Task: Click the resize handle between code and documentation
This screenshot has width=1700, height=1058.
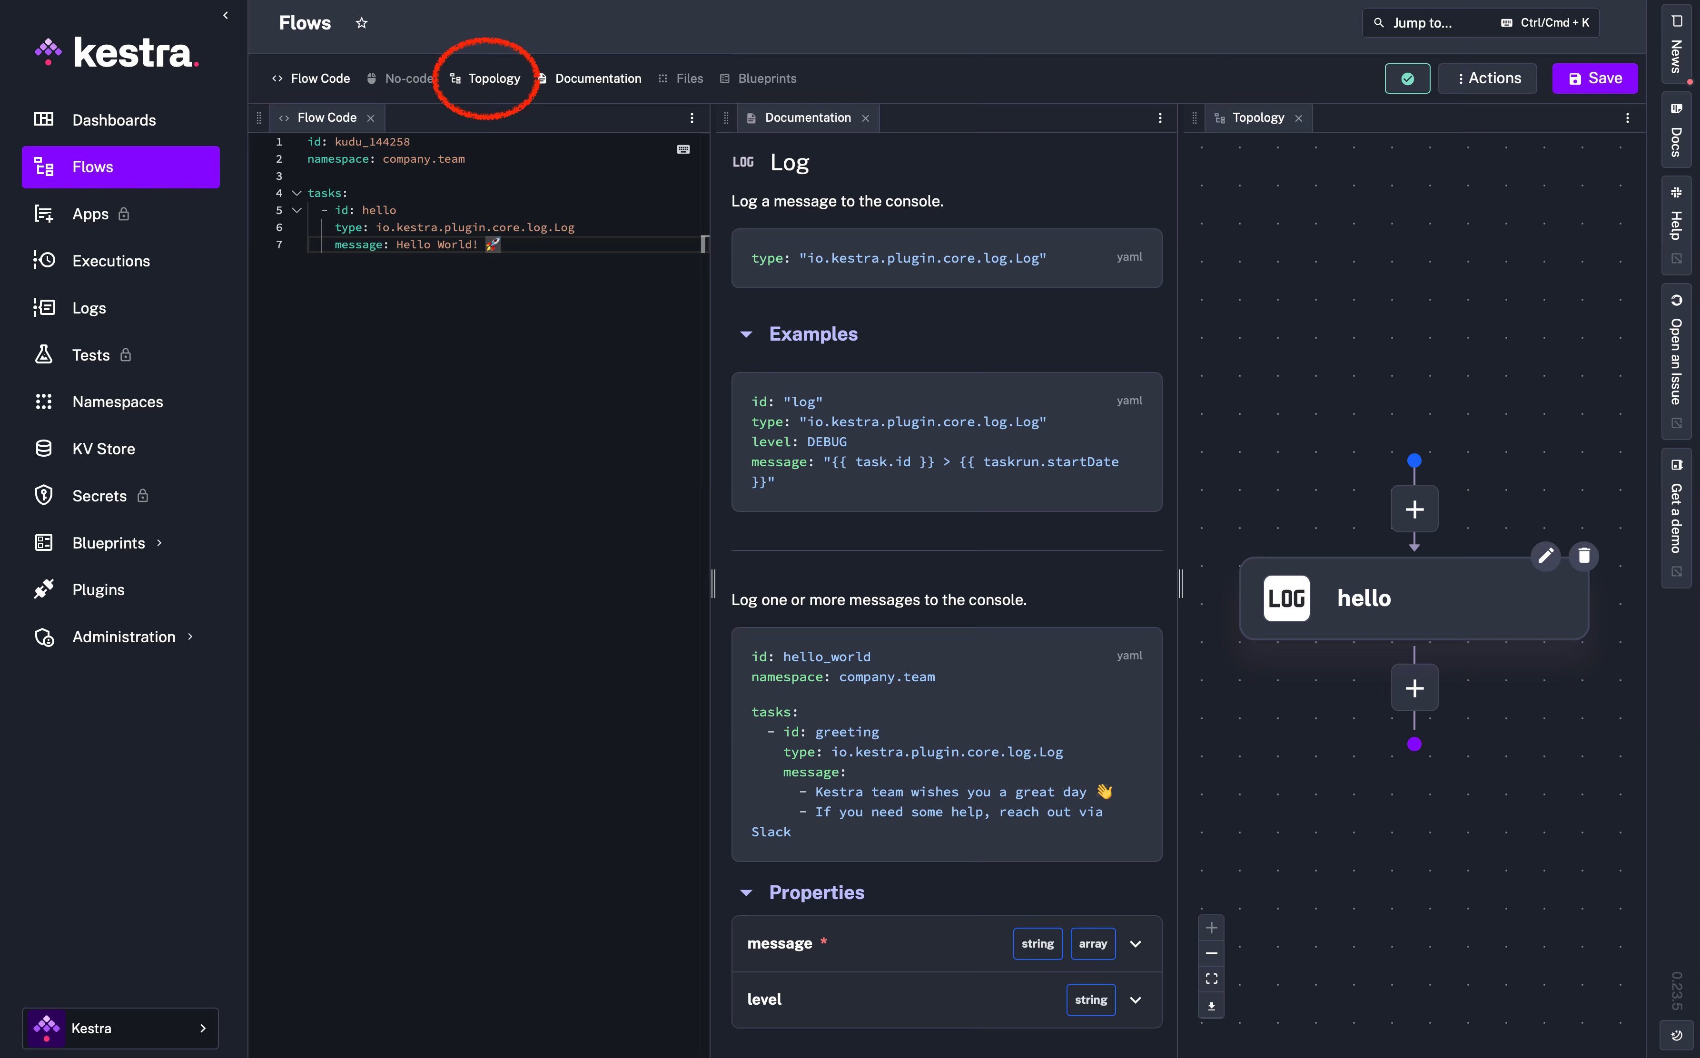Action: click(712, 583)
